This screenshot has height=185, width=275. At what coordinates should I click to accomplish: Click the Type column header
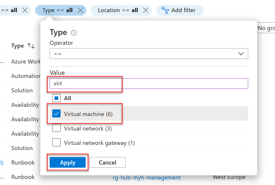[18, 46]
